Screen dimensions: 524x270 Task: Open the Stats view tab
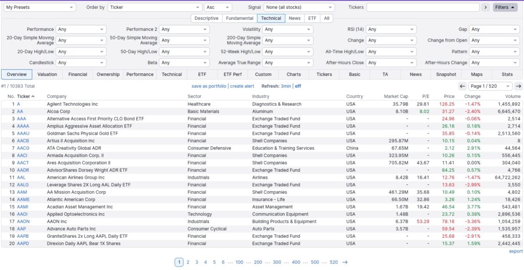(x=507, y=75)
